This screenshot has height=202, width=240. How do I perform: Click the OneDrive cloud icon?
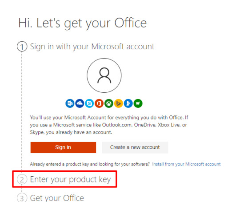(x=80, y=103)
